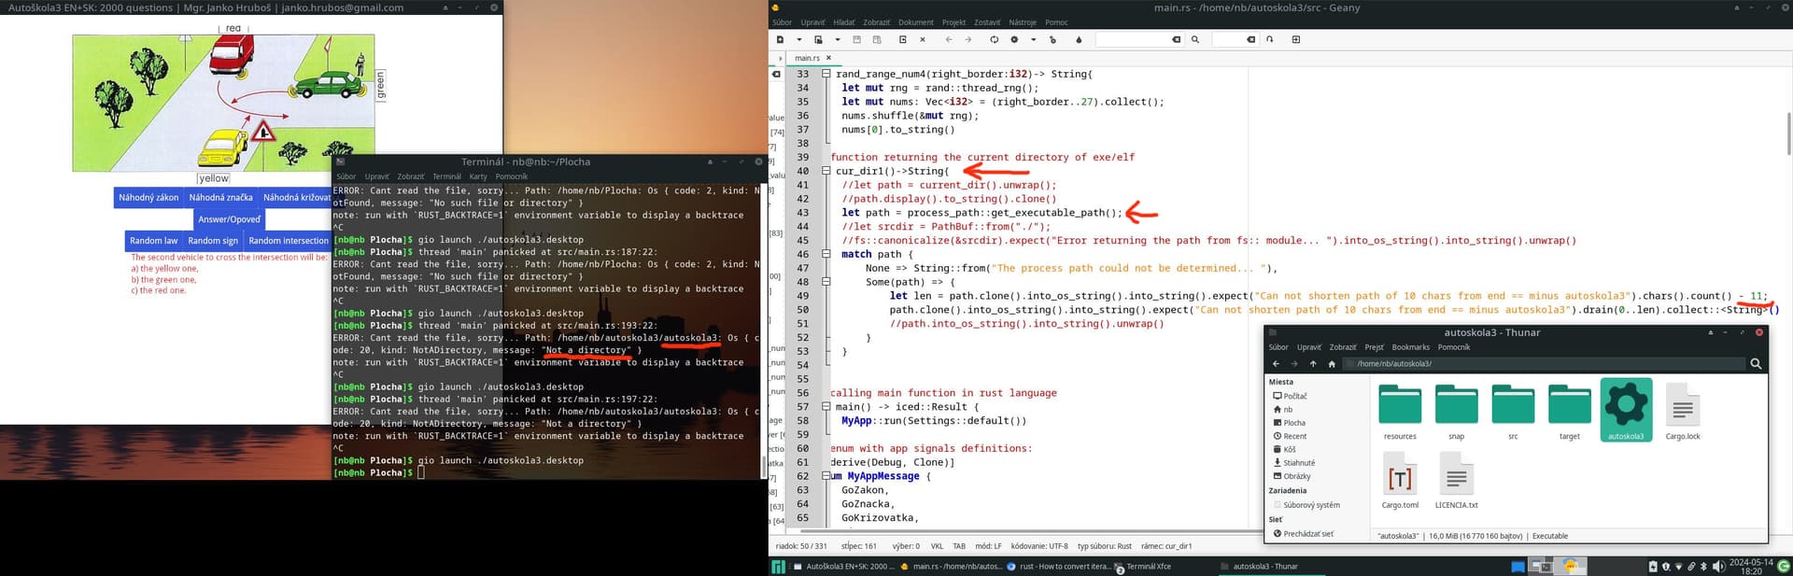This screenshot has height=576, width=1793.
Task: Click the Random sign button
Action: coord(213,241)
